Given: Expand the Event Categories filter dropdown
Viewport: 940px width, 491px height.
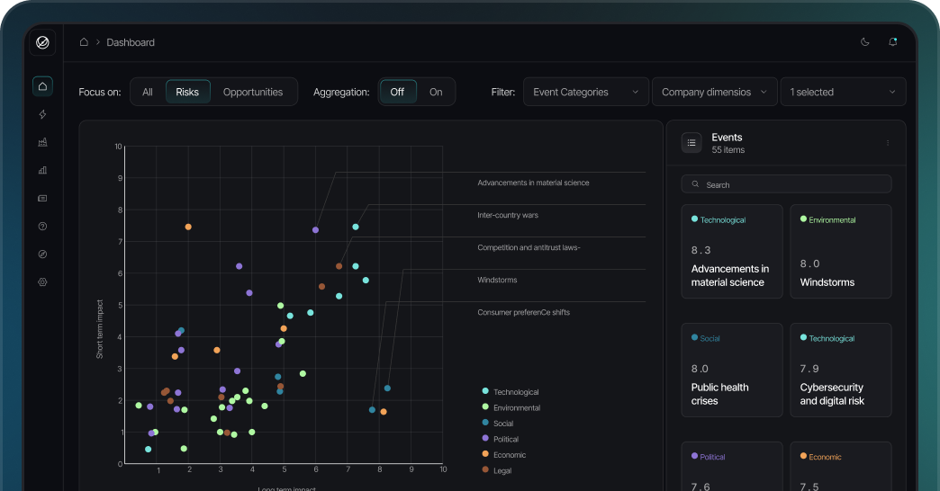Looking at the screenshot, I should [x=585, y=92].
